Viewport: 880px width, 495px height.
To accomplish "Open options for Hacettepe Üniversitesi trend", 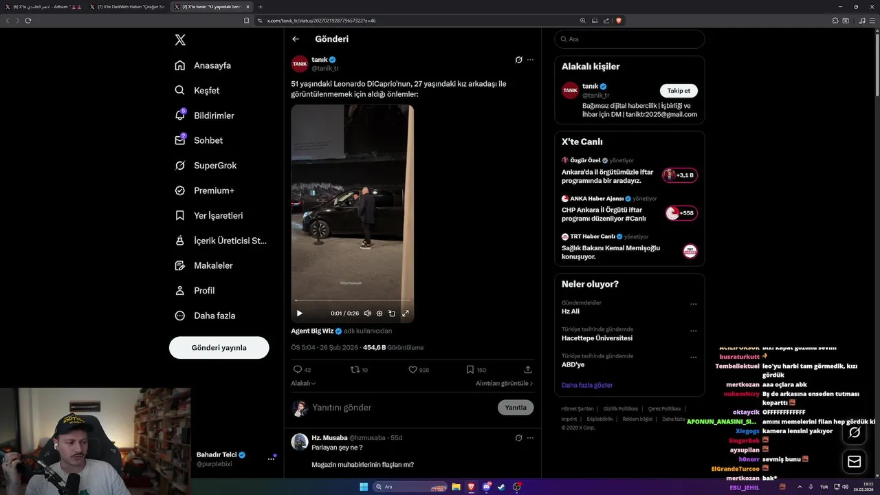I will pos(694,331).
